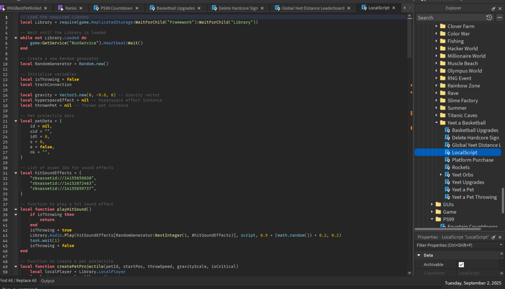Open the Find All / Replace All panel
Viewport: 505px width, 289px height.
18,281
